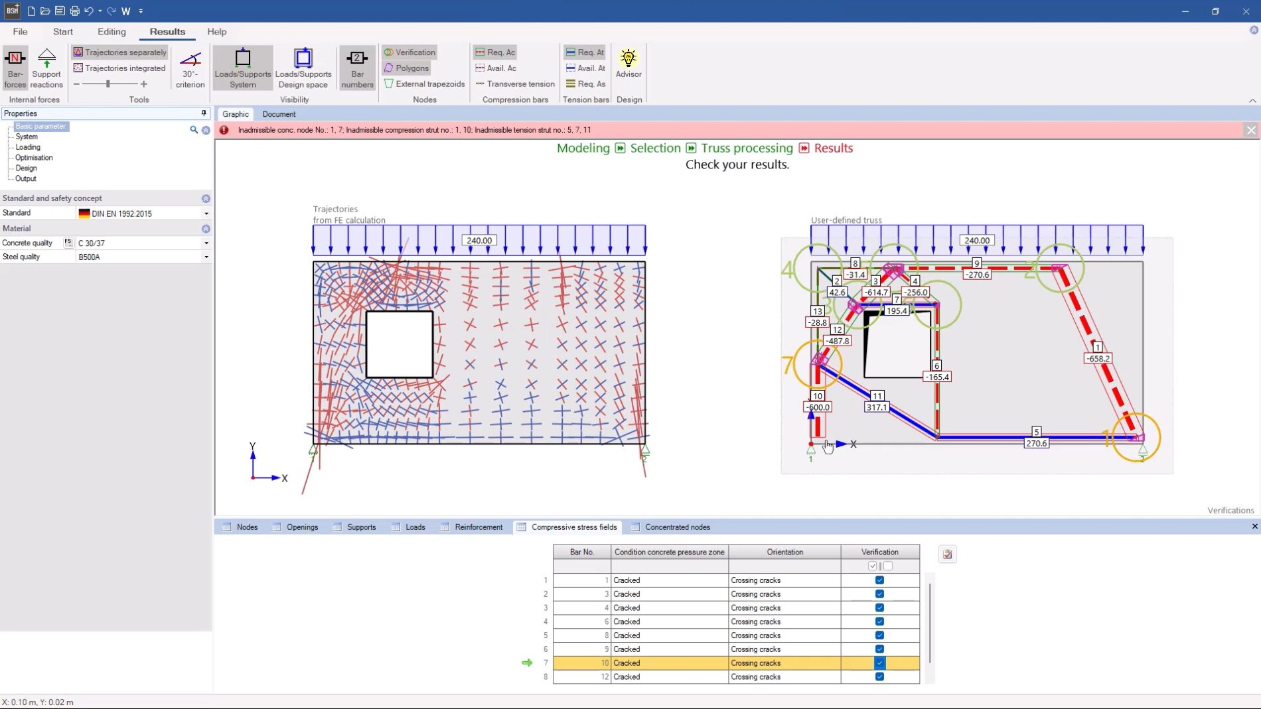Click the export table icon
Viewport: 1261px width, 709px height.
click(x=947, y=554)
